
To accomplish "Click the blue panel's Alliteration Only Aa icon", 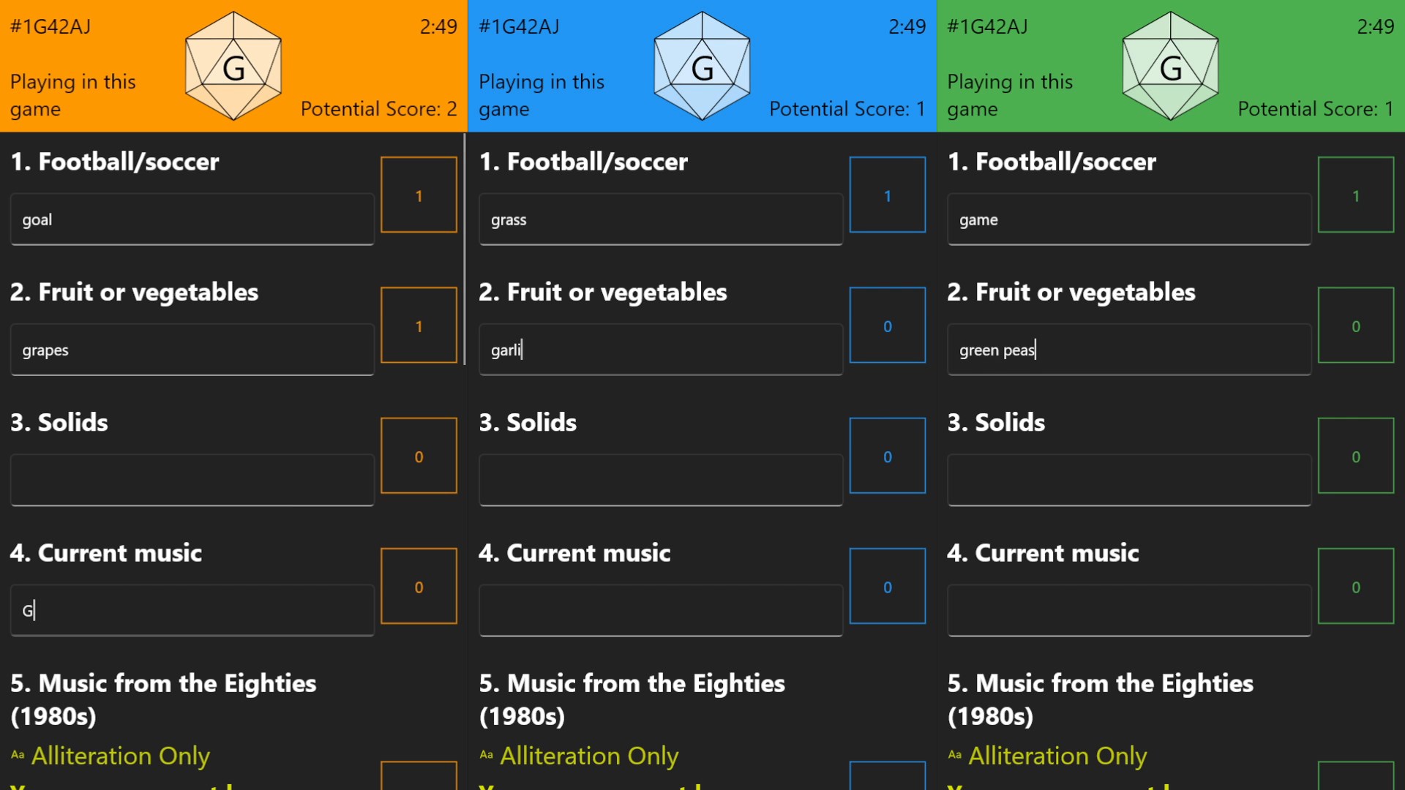I will [x=486, y=755].
